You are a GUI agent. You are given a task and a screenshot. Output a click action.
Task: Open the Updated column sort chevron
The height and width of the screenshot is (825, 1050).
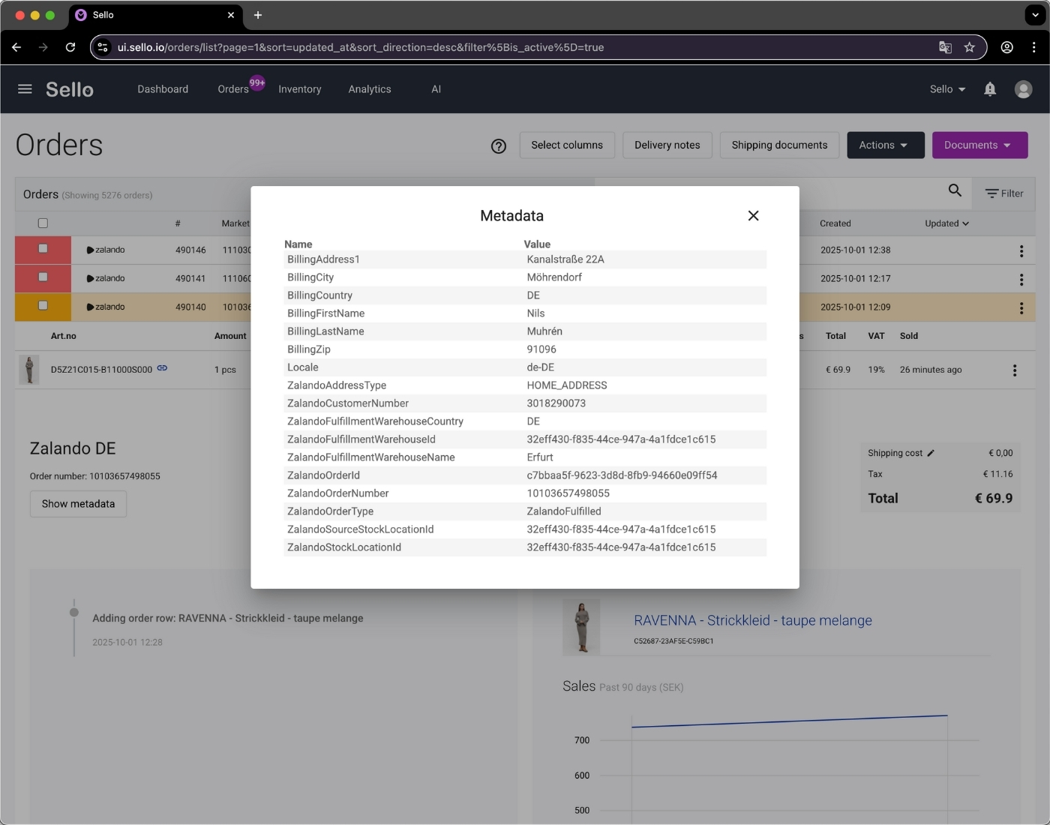pos(966,223)
